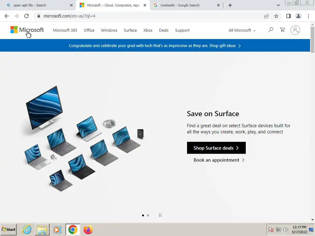Click the volume speaker tray icon

tap(285, 229)
